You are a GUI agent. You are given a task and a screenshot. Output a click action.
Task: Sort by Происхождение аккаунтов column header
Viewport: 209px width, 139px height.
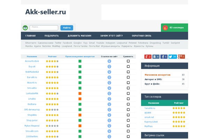(x=80, y=57)
